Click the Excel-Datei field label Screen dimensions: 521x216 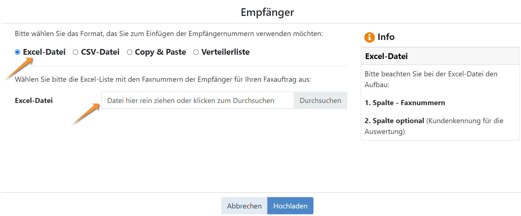(34, 100)
